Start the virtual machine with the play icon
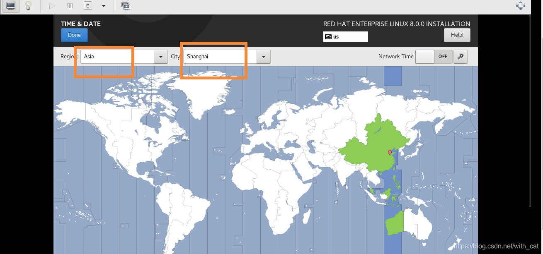This screenshot has width=543, height=254. tap(52, 6)
